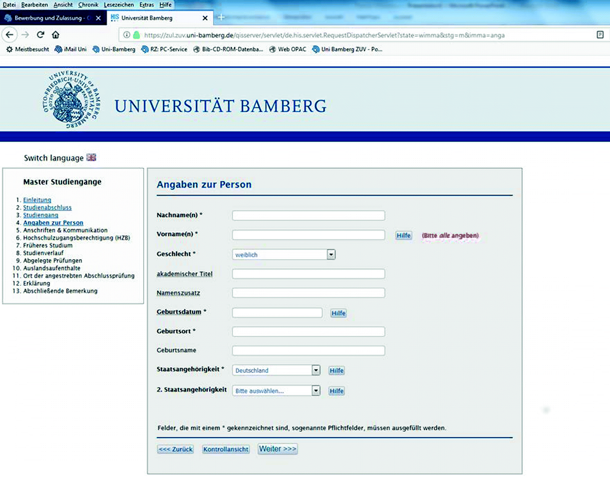Image resolution: width=610 pixels, height=480 pixels.
Task: Reload the page with refresh icon
Action: (40, 35)
